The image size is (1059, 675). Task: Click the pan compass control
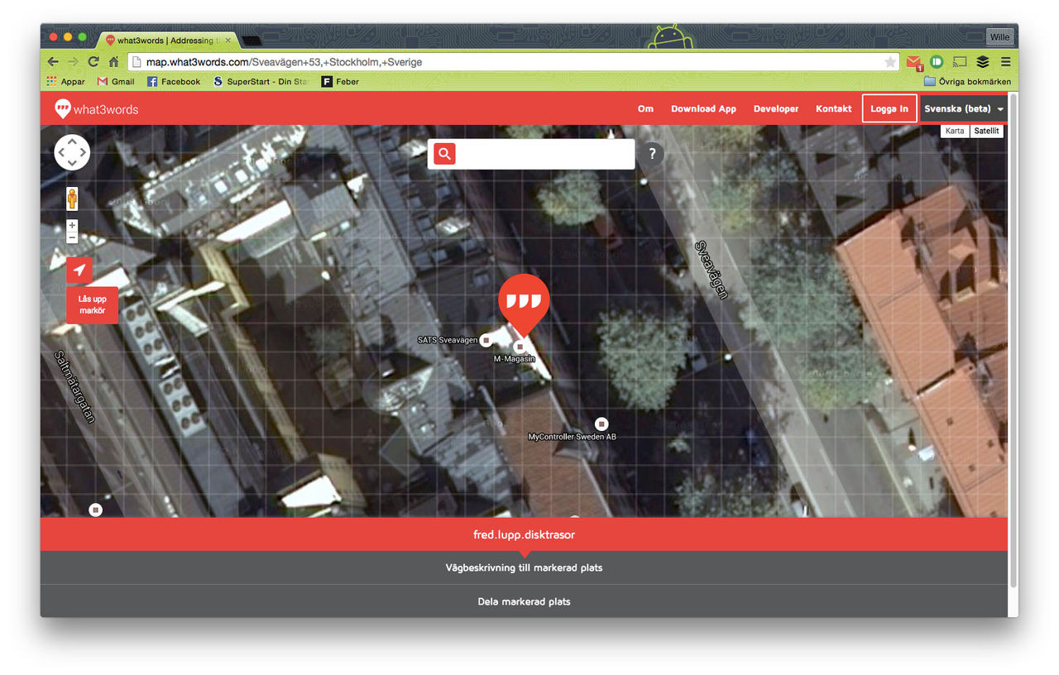coord(72,152)
